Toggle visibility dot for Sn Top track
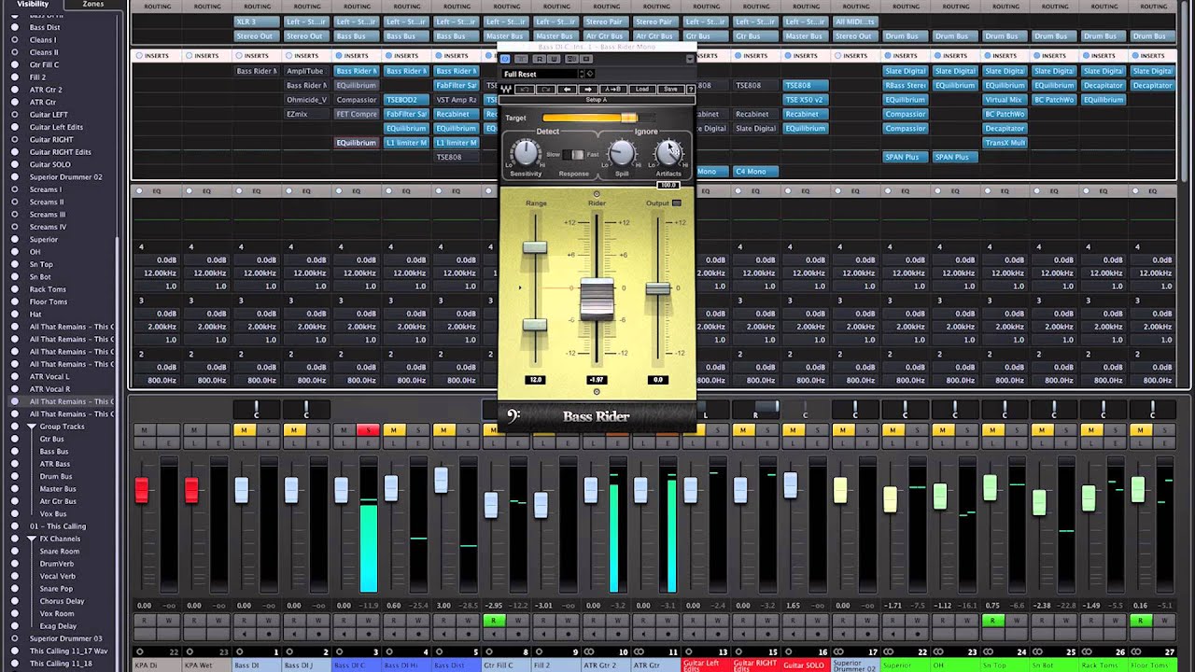 point(15,264)
